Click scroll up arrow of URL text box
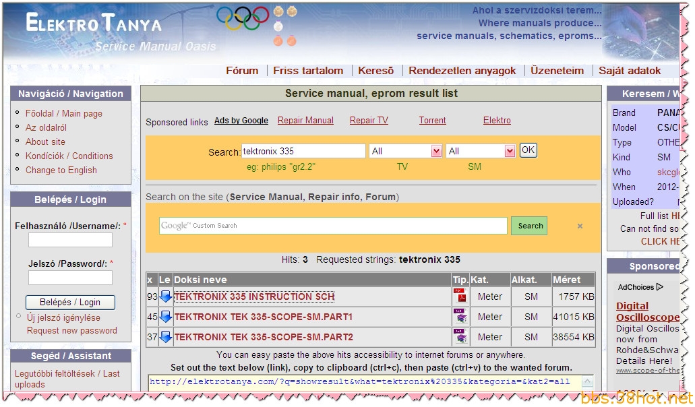Screen dimensions: 695x407 [587, 381]
